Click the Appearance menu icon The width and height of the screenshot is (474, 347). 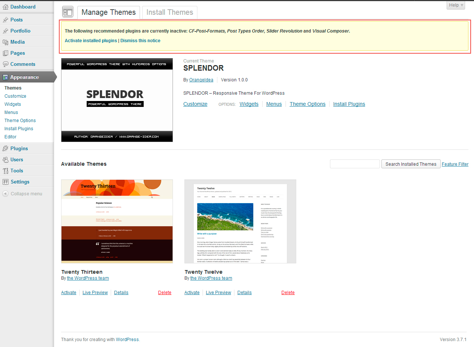6,77
